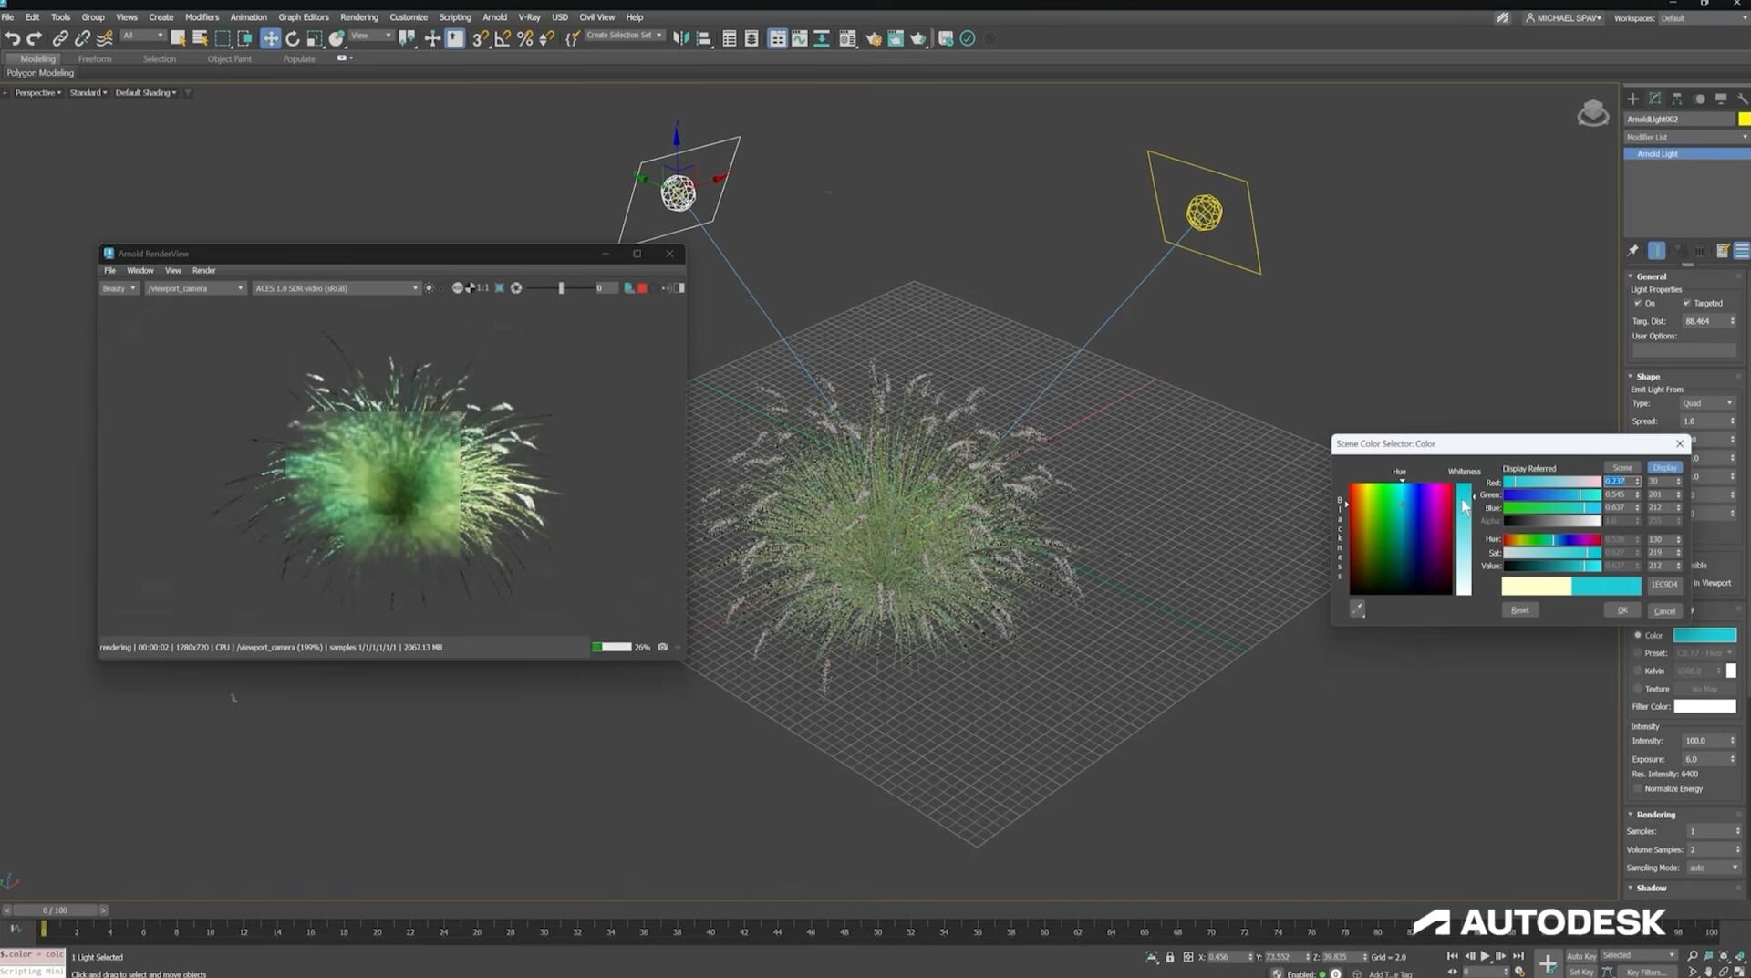Open the light Type Quad dropdown

coord(1707,403)
